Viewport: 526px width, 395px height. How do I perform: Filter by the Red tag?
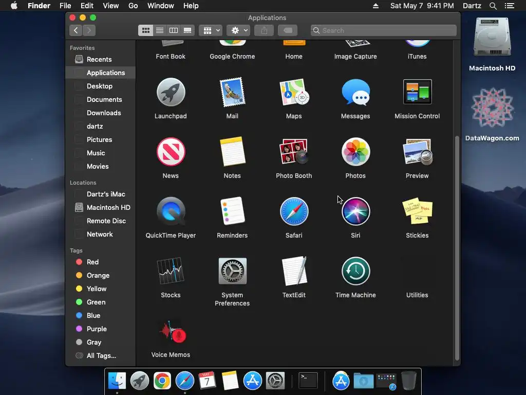[x=101, y=262]
